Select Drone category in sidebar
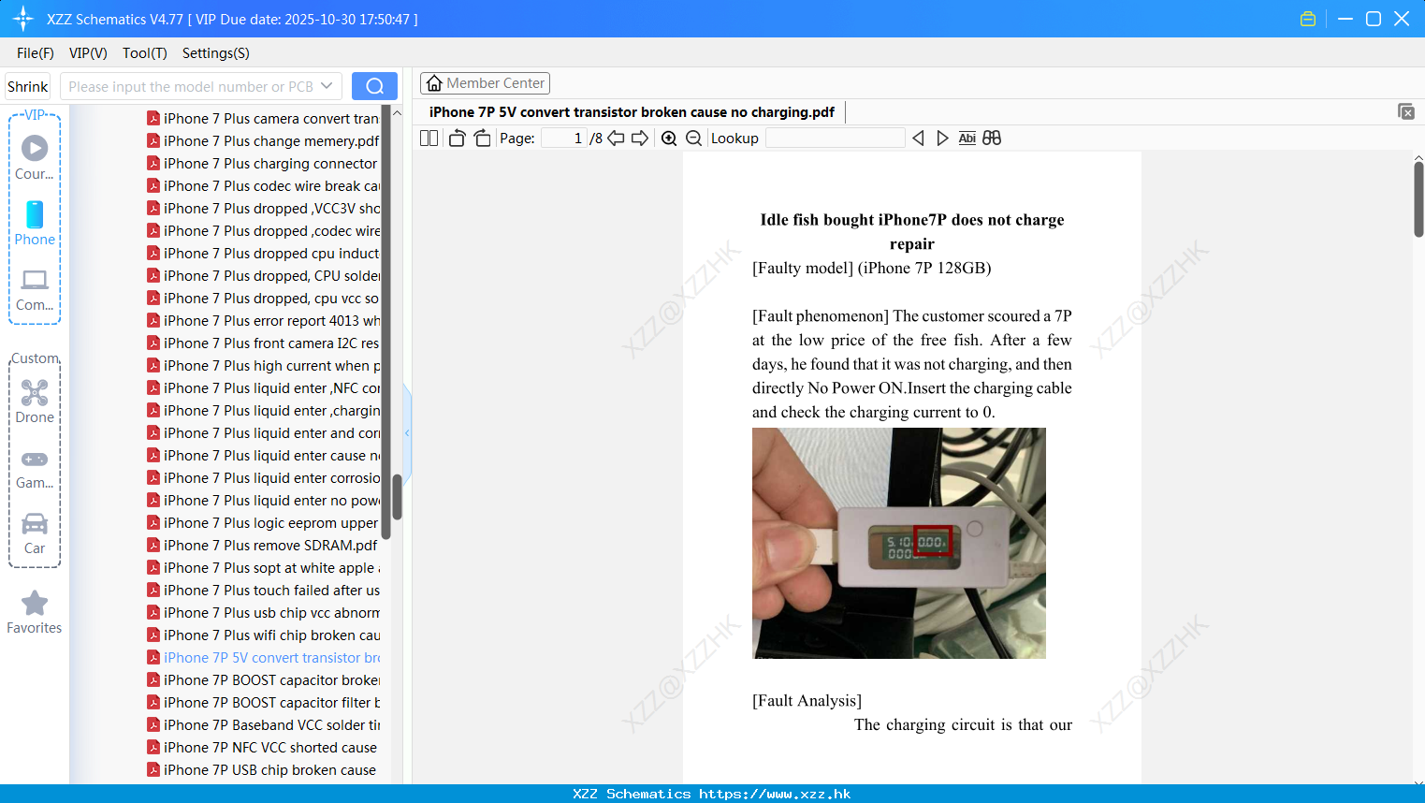1425x803 pixels. click(x=35, y=401)
